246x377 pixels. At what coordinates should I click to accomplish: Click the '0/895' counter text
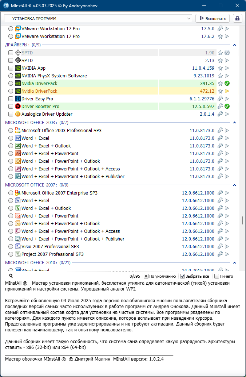coord(135,276)
